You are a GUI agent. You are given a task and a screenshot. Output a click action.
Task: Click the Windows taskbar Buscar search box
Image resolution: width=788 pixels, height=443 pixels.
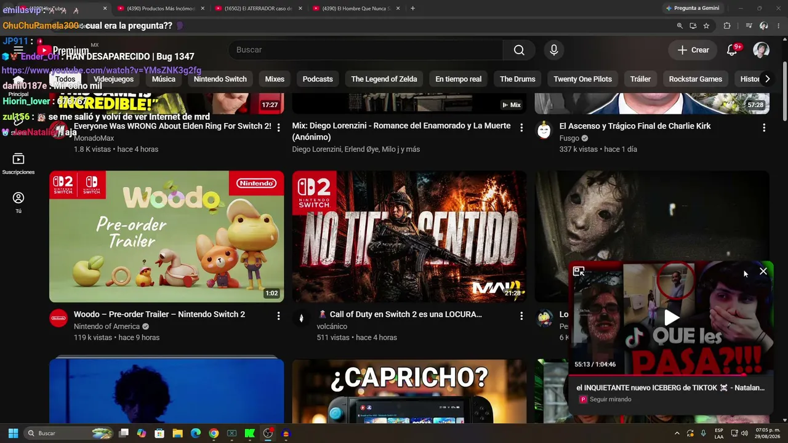click(69, 433)
